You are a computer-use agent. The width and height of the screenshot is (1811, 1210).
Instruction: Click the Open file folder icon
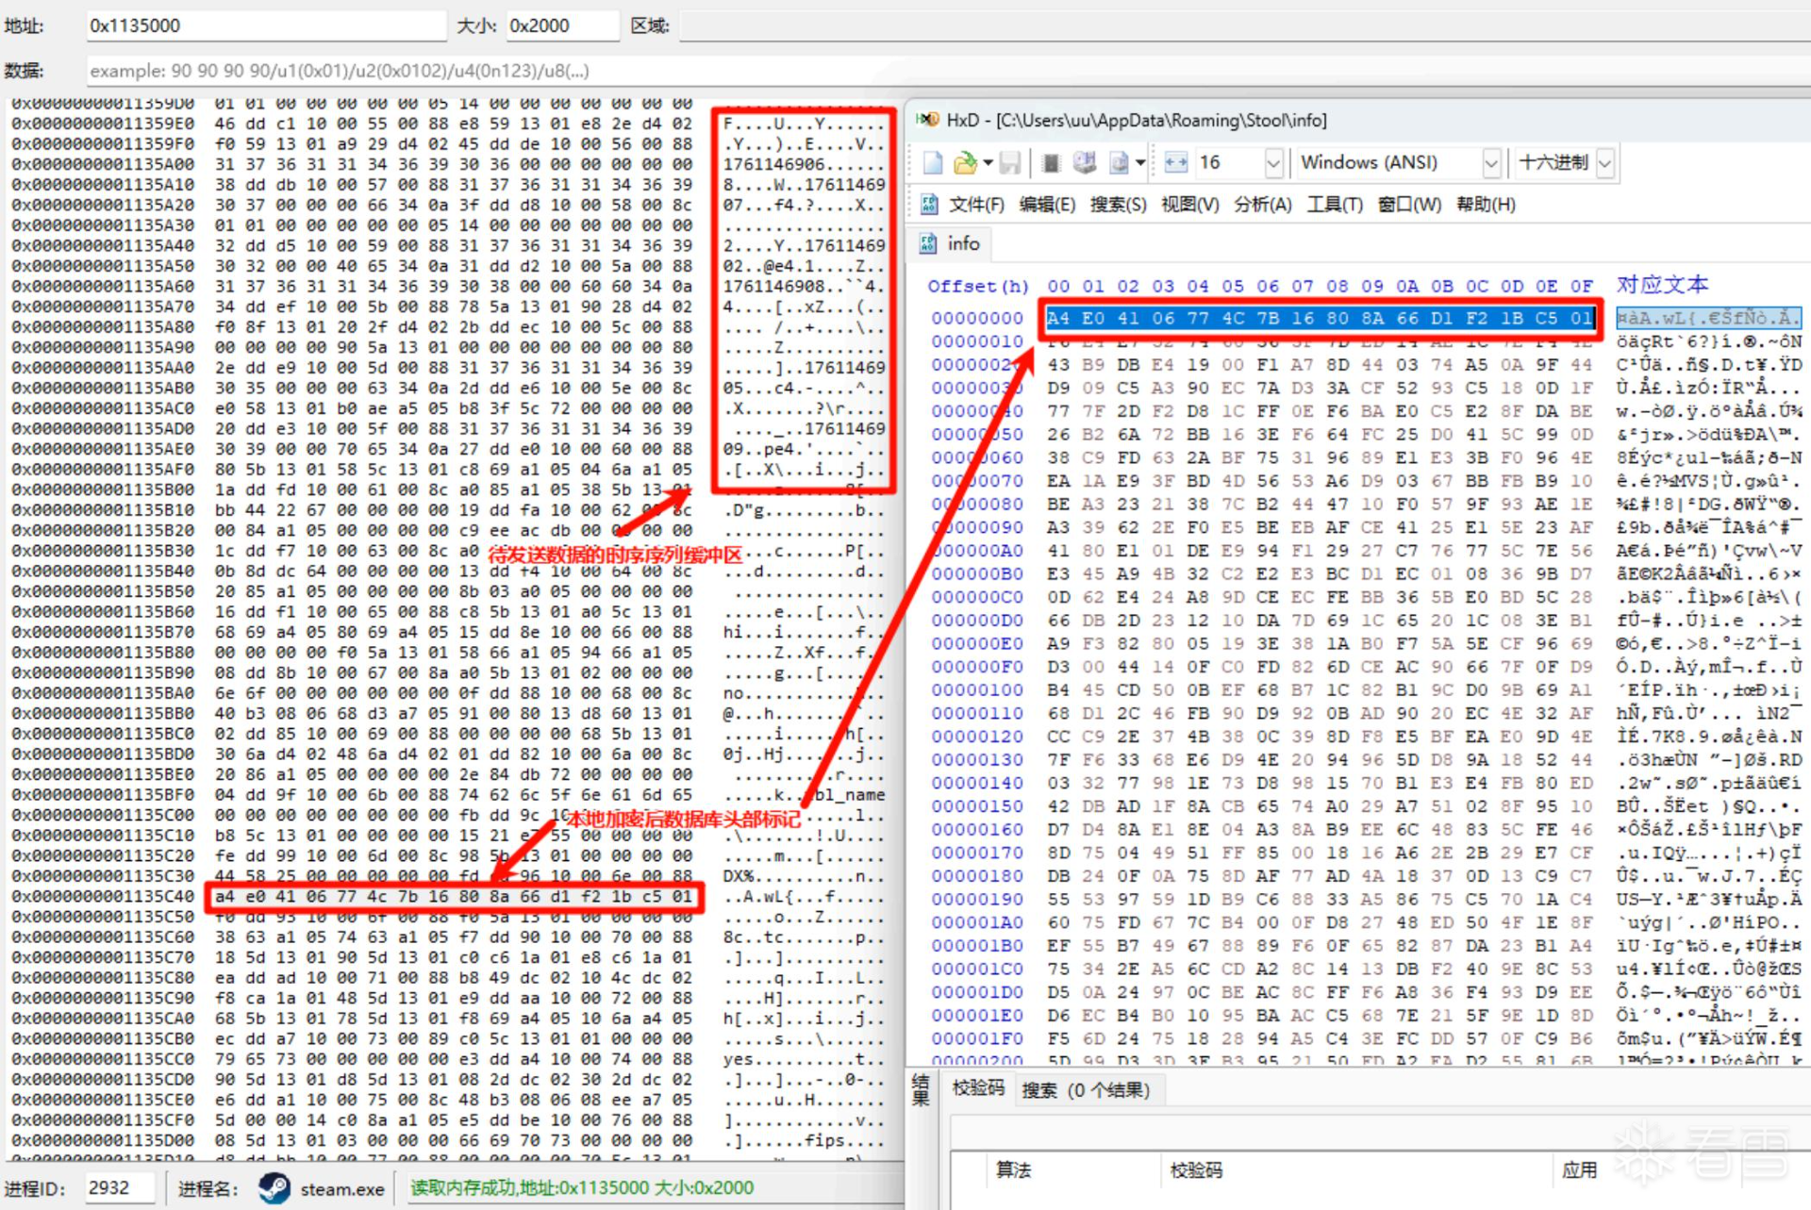point(964,163)
